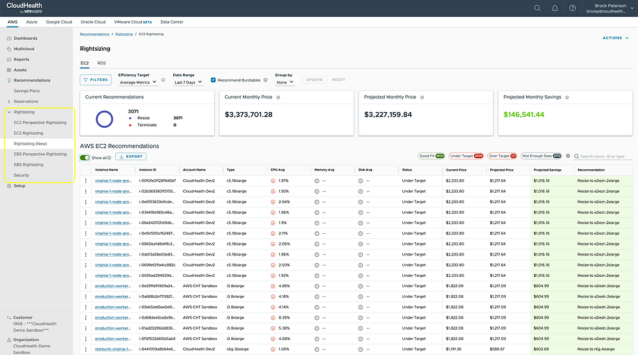Click the Reports sidebar icon
The height and width of the screenshot is (355, 638).
click(9, 59)
